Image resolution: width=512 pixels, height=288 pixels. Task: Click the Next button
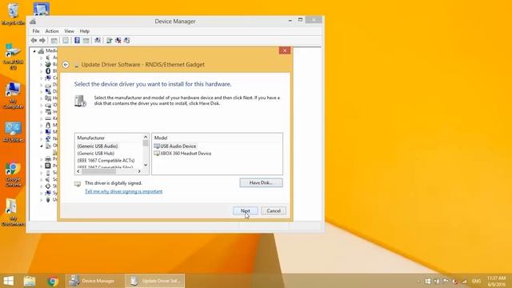[x=246, y=211]
